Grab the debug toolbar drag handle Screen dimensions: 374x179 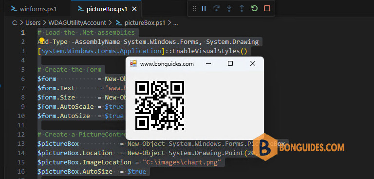pos(194,9)
